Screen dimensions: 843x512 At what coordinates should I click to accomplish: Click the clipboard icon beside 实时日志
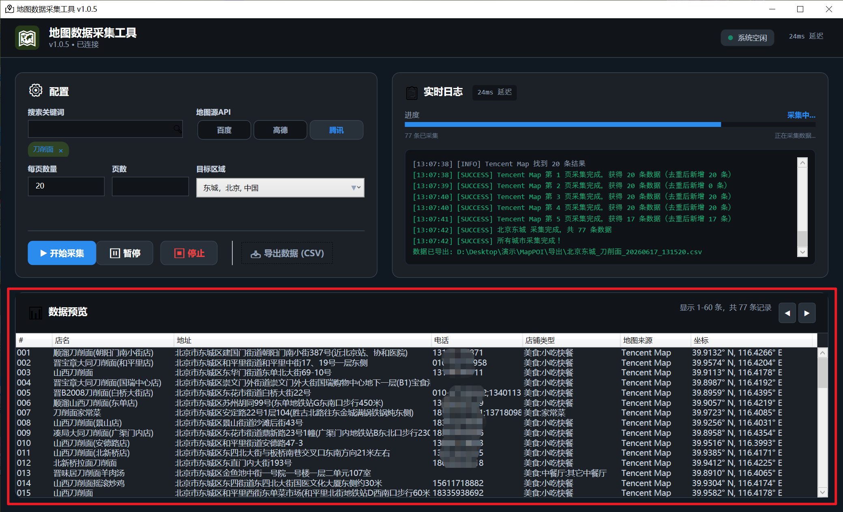[412, 92]
